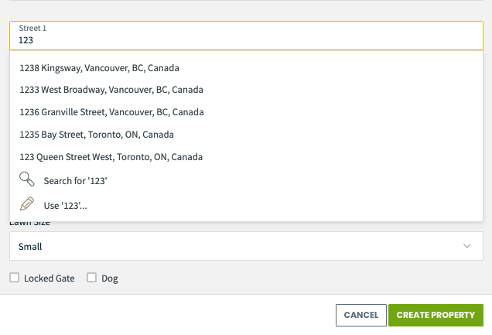
Task: Click the "Use '123'..." option text
Action: tap(65, 206)
